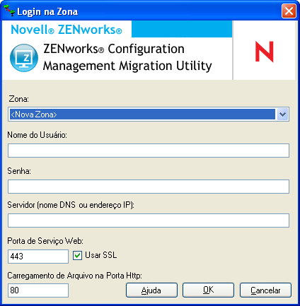Open the Zona dropdown arrow
This screenshot has width=300, height=306.
(282, 114)
